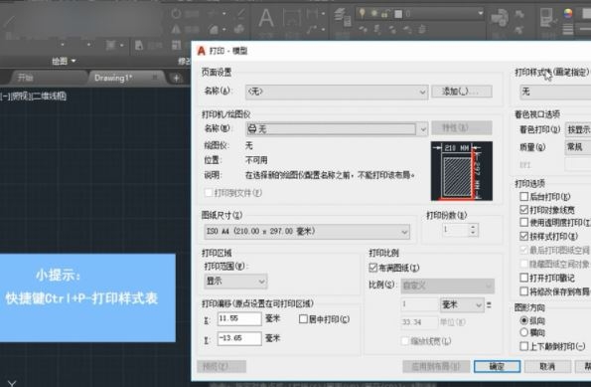Open the object color wheel control

tap(568, 13)
